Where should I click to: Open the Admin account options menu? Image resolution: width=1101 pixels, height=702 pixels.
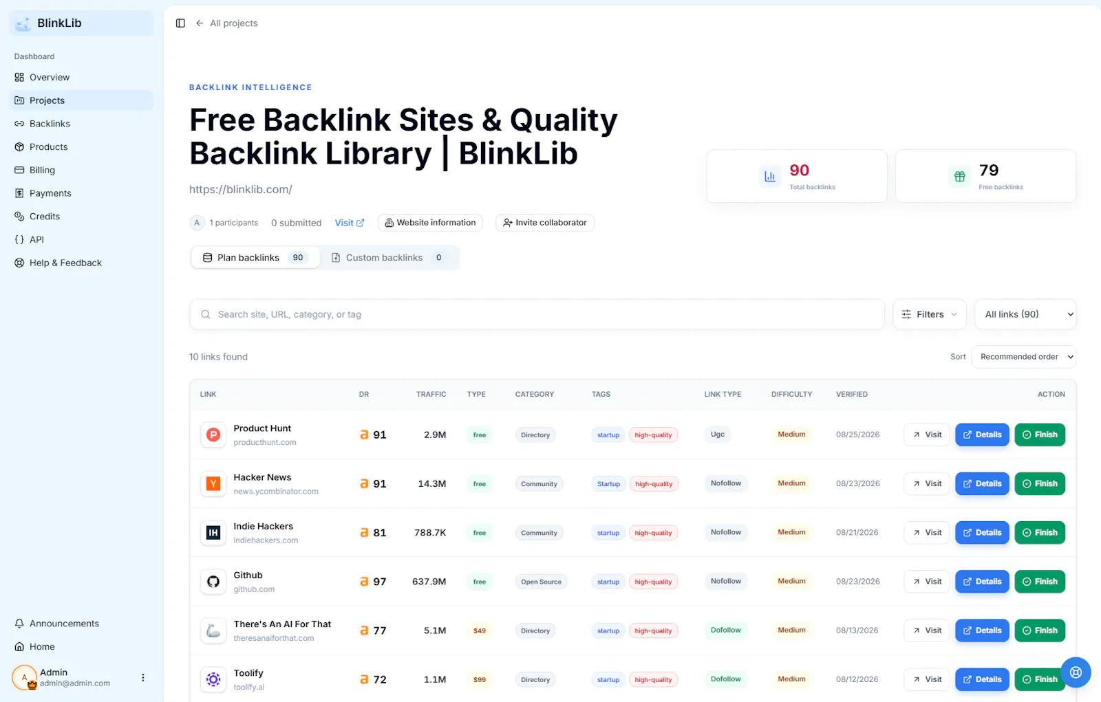(143, 678)
